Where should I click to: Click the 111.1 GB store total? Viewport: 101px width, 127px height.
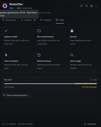[93, 80]
